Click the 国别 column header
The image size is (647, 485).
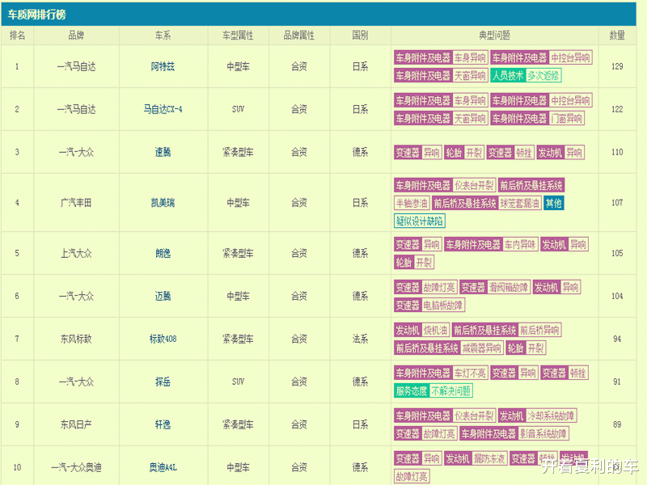[x=360, y=36]
